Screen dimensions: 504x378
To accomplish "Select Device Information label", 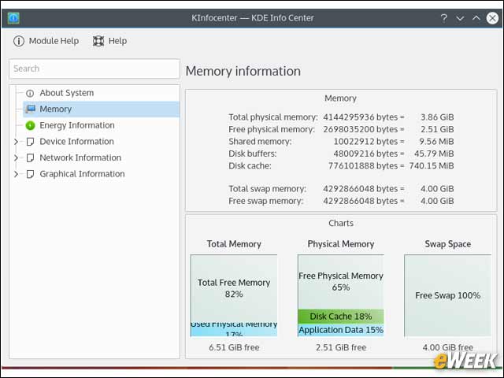I will (77, 142).
